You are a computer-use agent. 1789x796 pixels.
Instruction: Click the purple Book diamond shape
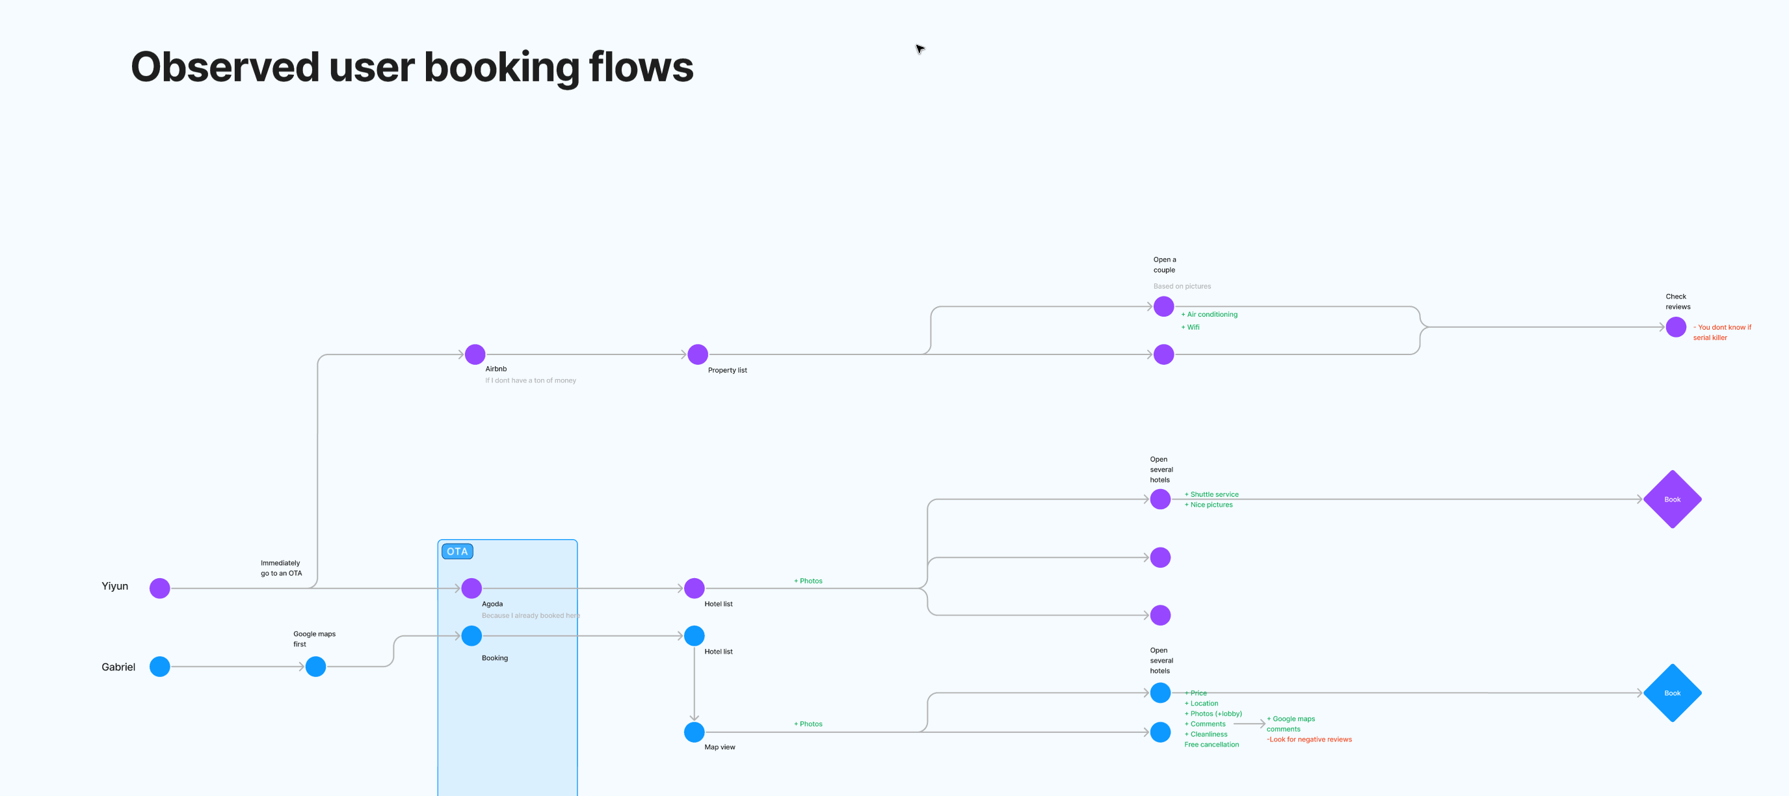click(x=1673, y=499)
